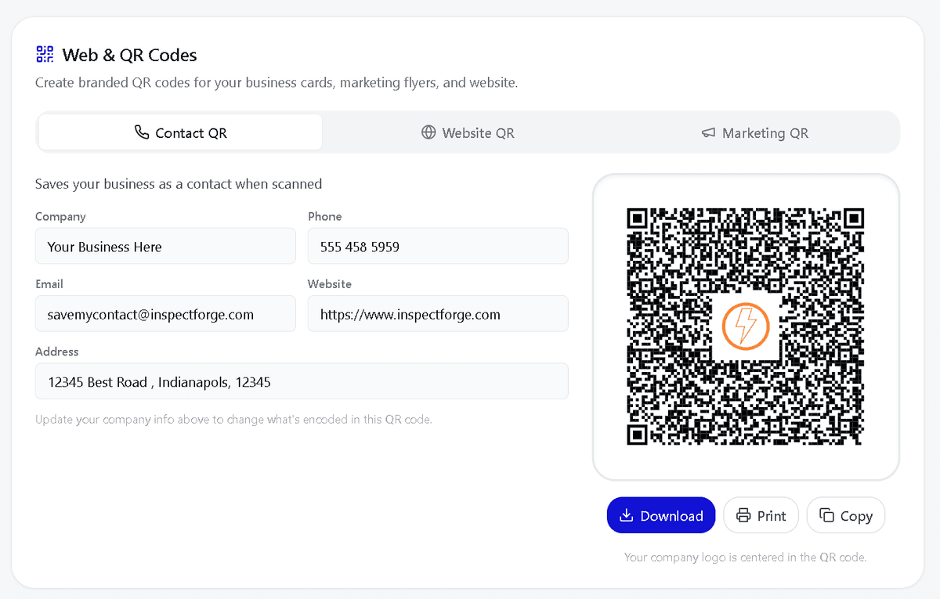Download the QR code
Screen dimensions: 940x599
(x=661, y=515)
